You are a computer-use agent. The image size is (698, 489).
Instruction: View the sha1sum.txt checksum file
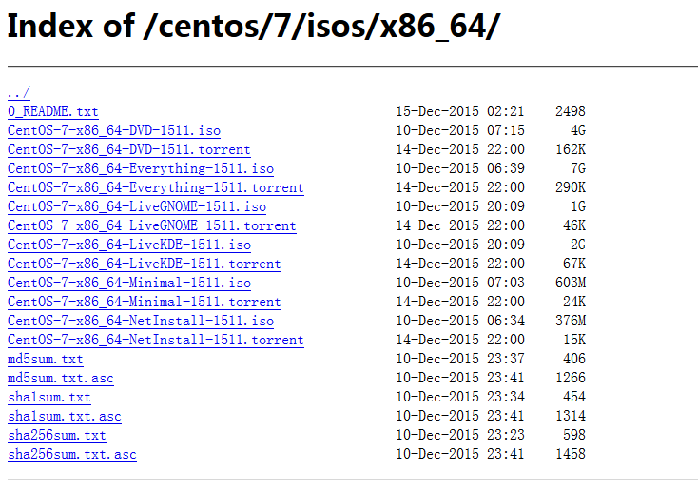(x=48, y=398)
